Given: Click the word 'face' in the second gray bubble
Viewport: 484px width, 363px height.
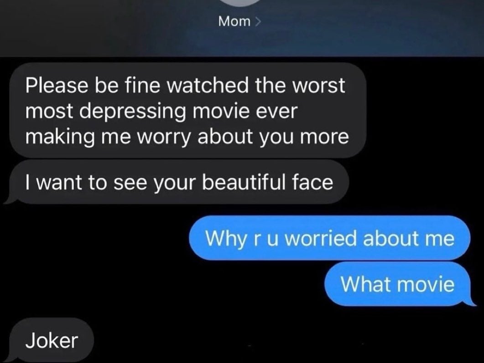Looking at the screenshot, I should (312, 182).
